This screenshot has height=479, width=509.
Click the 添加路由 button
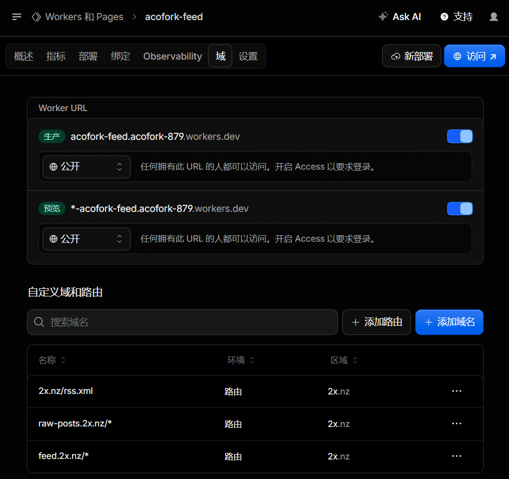[x=376, y=322]
